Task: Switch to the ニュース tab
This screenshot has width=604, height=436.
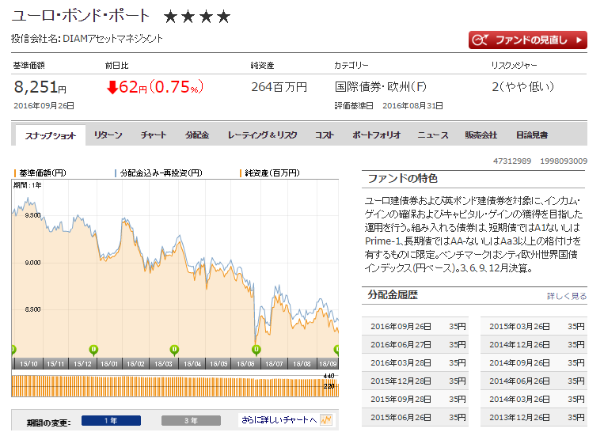Action: tap(433, 135)
